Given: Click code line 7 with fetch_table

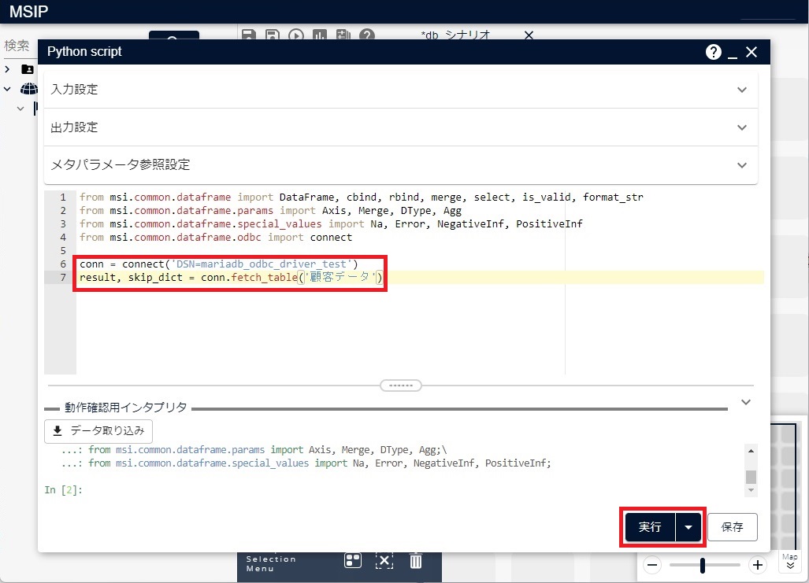Looking at the screenshot, I should (x=232, y=277).
